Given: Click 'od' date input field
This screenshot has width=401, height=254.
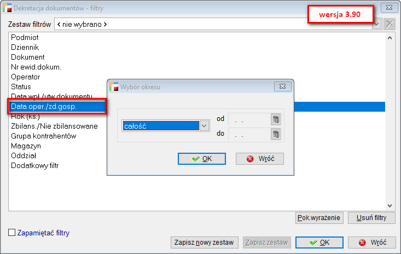Looking at the screenshot, I should (249, 119).
